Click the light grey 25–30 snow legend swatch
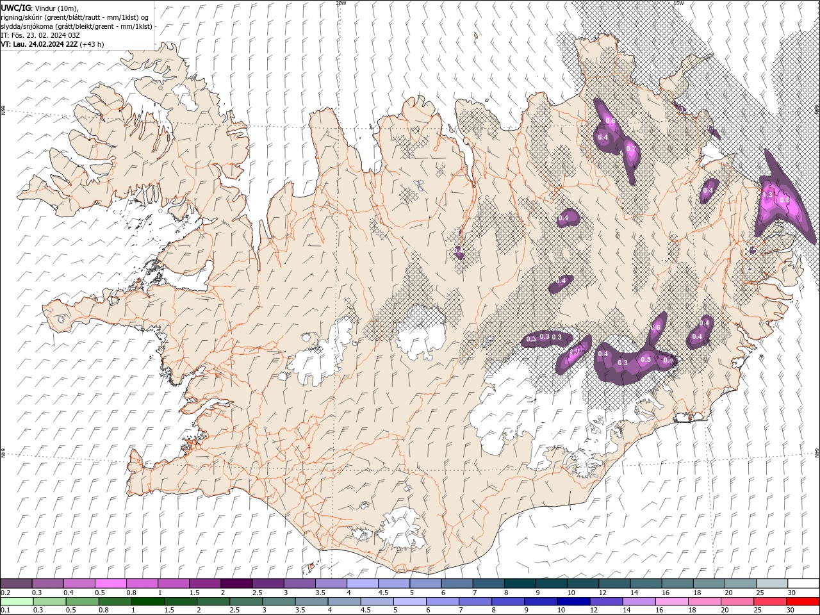Screen dimensions: 820x615 tap(771, 584)
